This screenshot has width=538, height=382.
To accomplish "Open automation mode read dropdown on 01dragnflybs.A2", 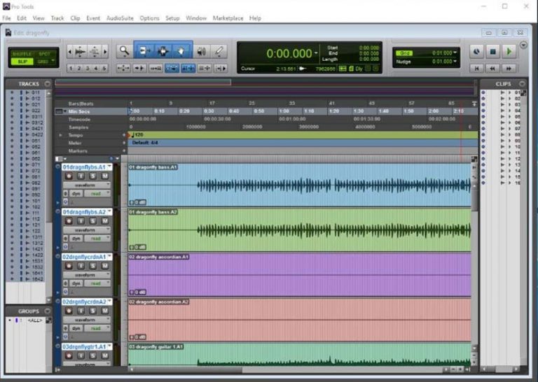I will pyautogui.click(x=97, y=239).
